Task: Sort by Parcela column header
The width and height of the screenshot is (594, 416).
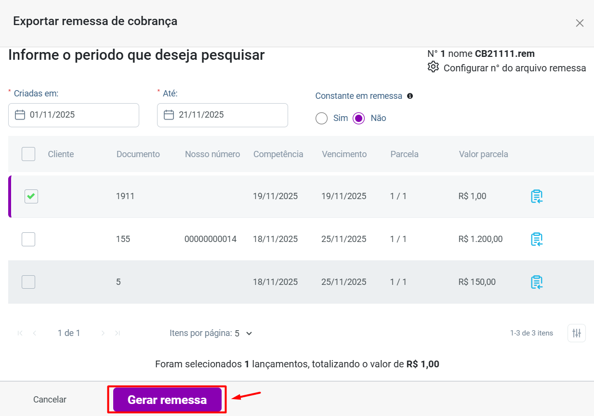Action: pos(404,154)
